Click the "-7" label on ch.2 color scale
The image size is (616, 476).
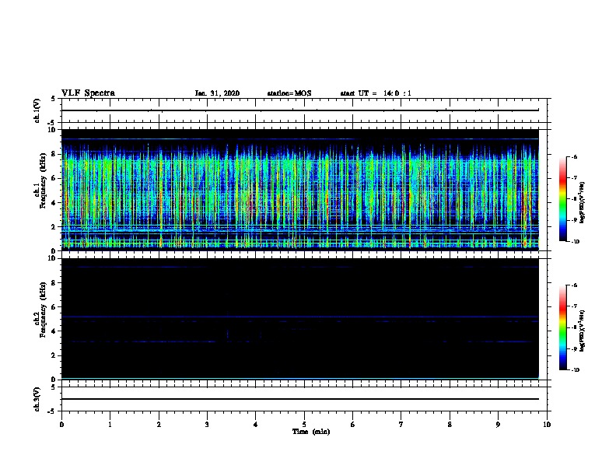pos(574,306)
